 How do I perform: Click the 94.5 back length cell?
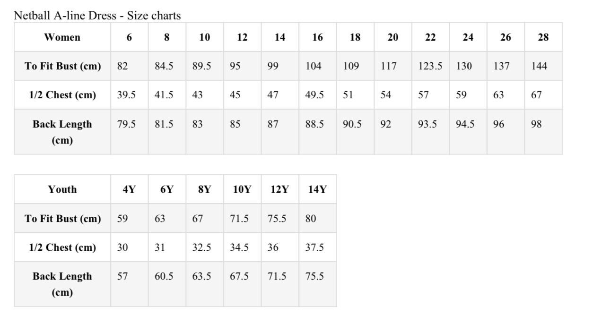pos(468,132)
